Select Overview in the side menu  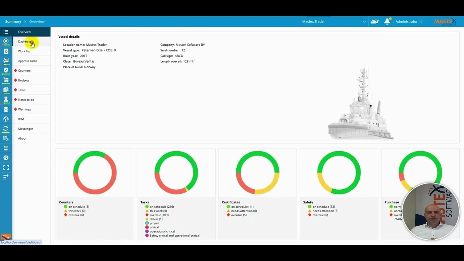click(32, 32)
